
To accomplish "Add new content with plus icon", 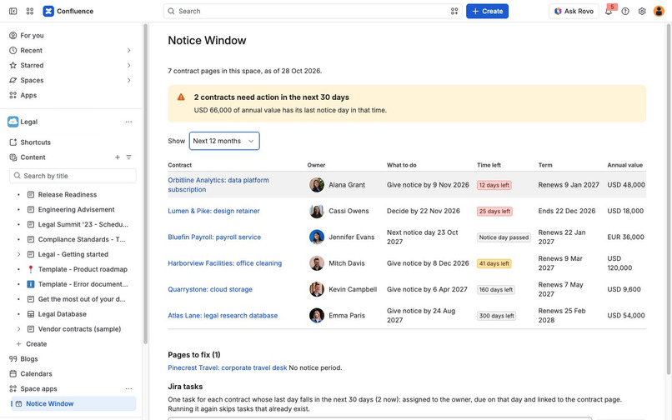I will pyautogui.click(x=117, y=157).
